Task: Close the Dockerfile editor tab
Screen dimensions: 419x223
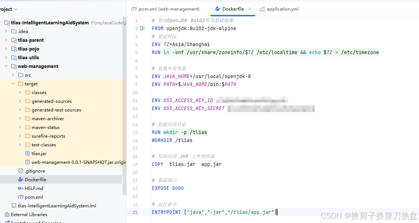Action: click(249, 9)
